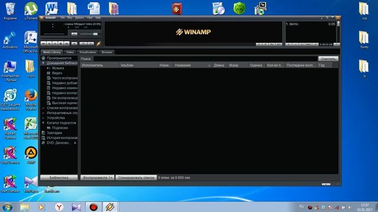The height and width of the screenshot is (212, 378).
Task: Click the Поиск search field
Action: (x=205, y=59)
